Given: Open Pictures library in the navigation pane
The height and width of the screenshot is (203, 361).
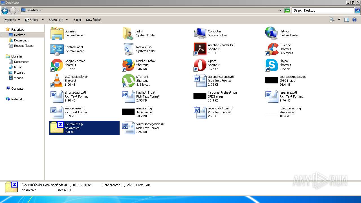Looking at the screenshot, I should (x=19, y=72).
